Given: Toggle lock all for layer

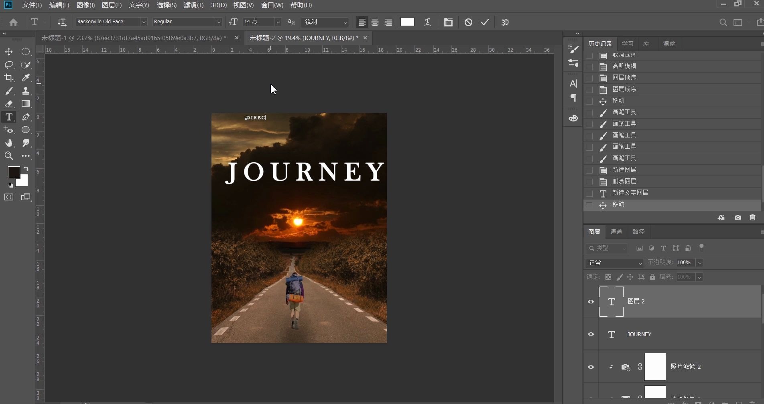Looking at the screenshot, I should coord(652,277).
